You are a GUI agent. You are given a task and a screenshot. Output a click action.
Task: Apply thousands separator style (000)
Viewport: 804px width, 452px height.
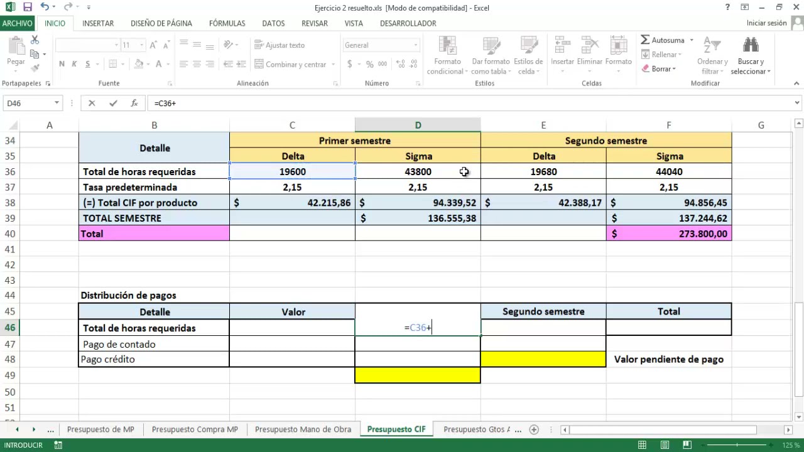[x=382, y=64]
